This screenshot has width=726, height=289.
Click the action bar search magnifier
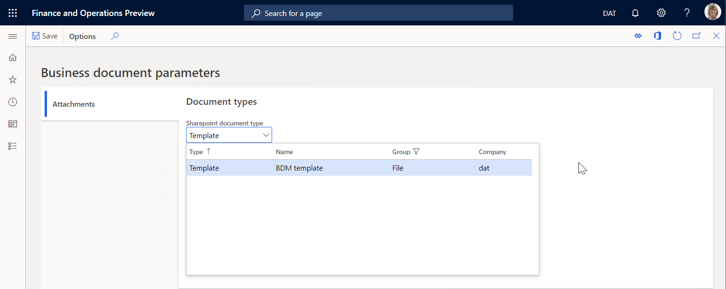pos(115,36)
